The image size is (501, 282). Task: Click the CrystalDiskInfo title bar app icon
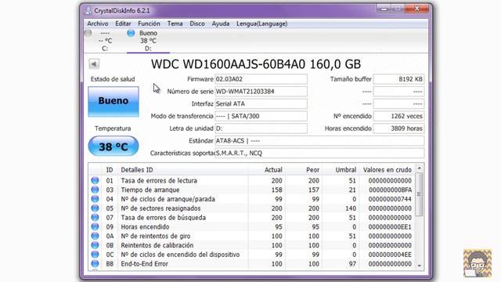(88, 10)
